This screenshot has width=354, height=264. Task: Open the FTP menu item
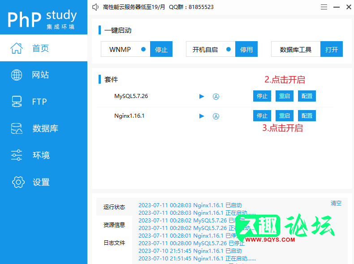[x=43, y=102]
